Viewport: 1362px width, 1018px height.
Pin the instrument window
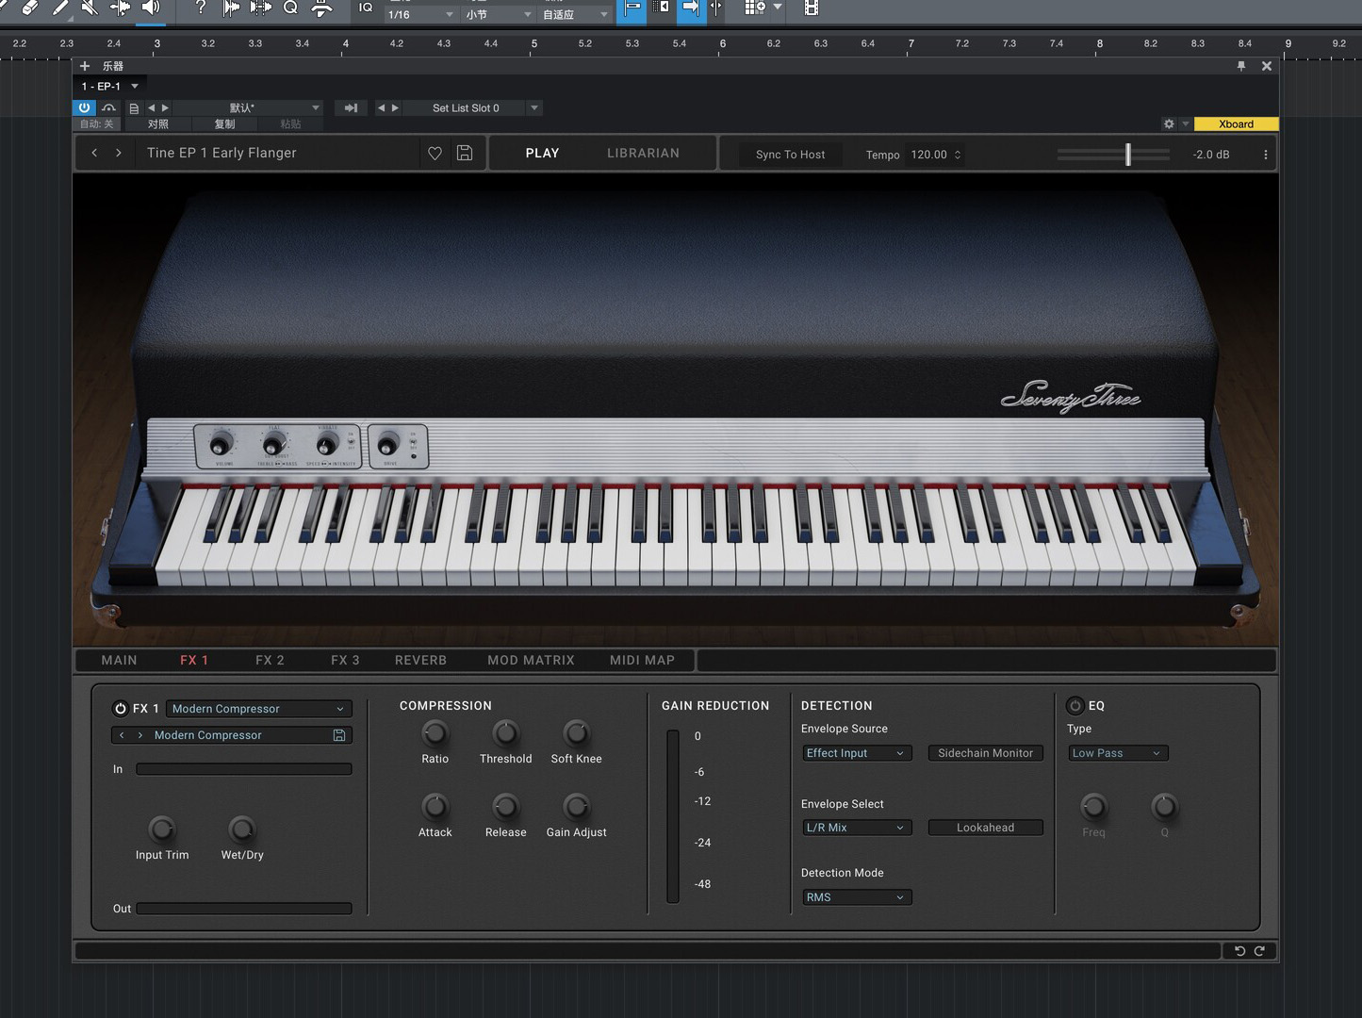[1241, 66]
